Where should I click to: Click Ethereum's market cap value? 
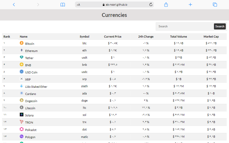(211, 50)
